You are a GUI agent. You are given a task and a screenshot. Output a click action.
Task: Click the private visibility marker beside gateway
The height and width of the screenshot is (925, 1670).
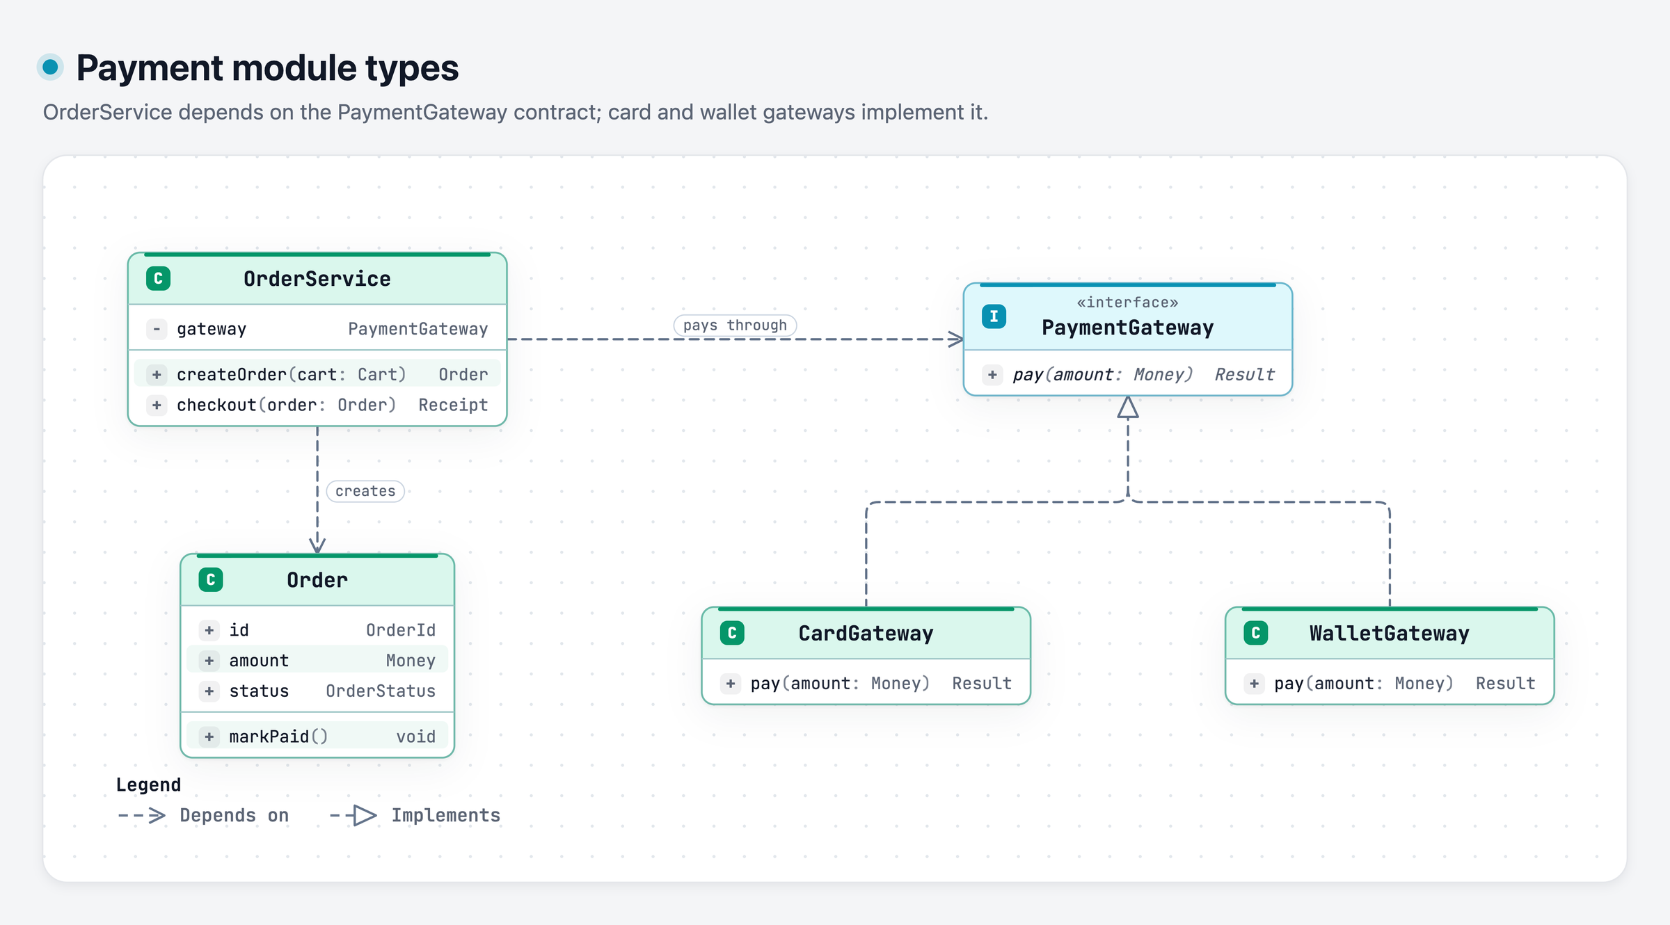point(157,329)
